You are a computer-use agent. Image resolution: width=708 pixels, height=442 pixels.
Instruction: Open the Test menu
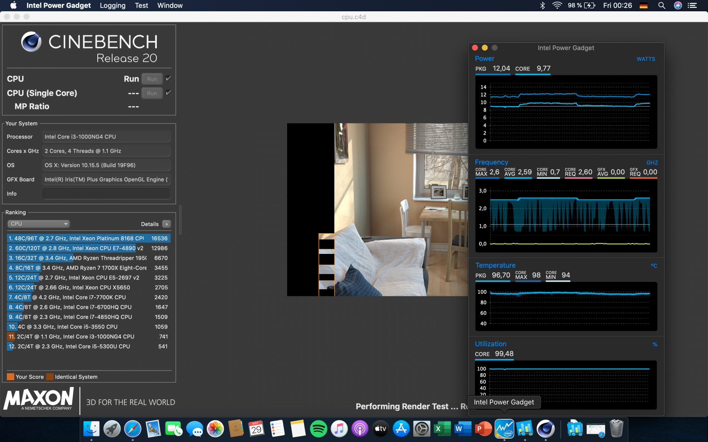tap(141, 5)
